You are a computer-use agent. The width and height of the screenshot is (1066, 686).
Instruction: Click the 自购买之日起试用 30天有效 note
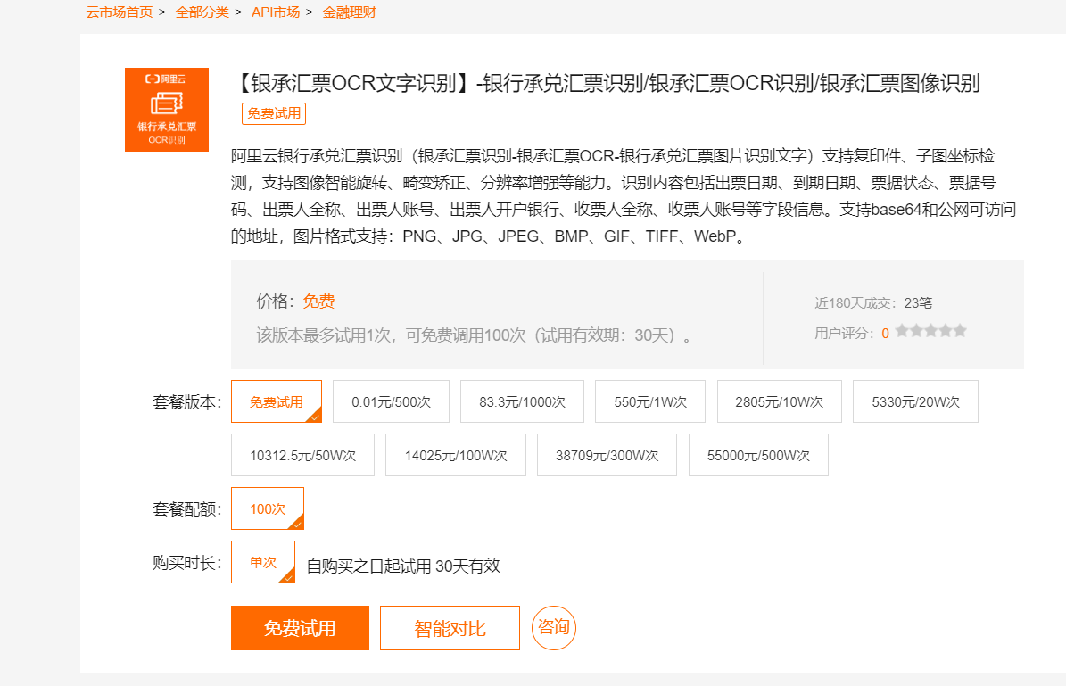[x=403, y=566]
